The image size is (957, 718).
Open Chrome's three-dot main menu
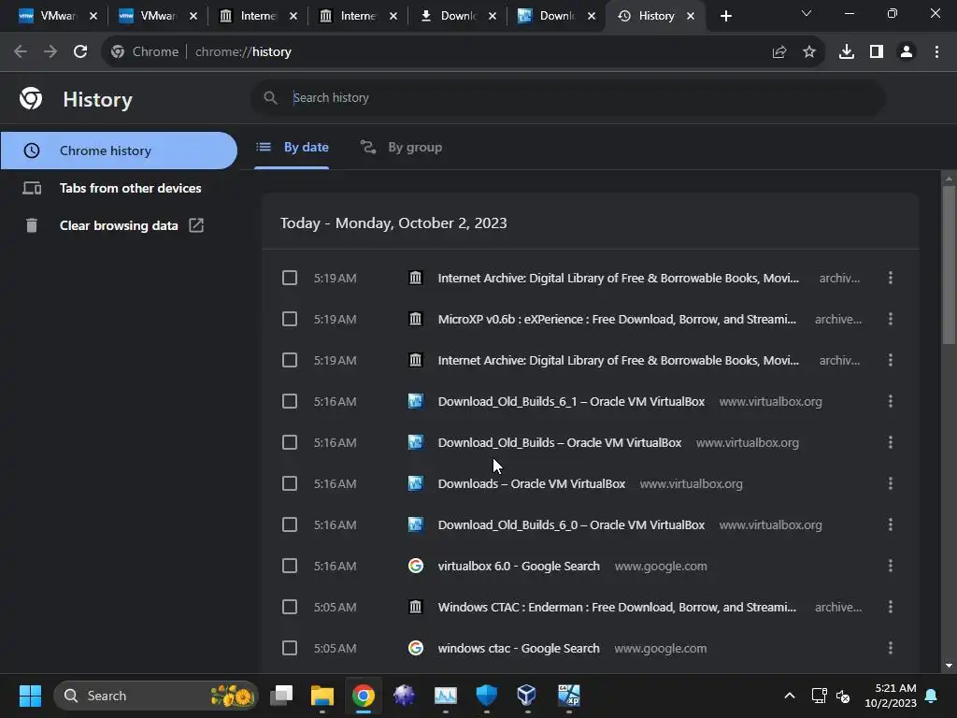pyautogui.click(x=936, y=52)
